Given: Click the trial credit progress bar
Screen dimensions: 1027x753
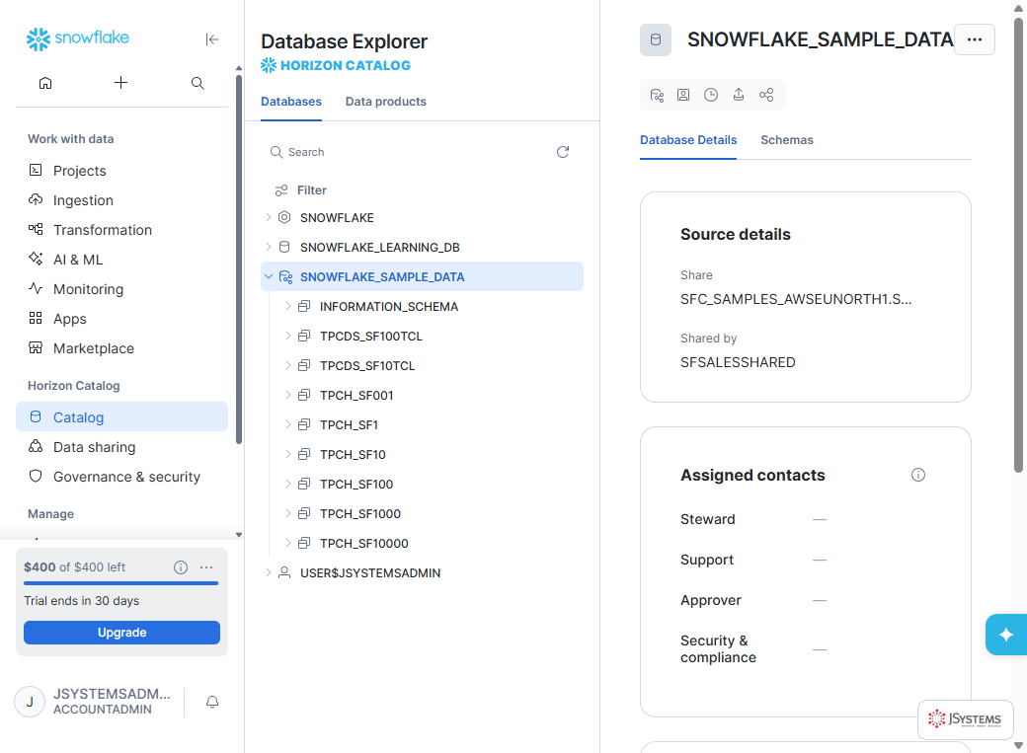Looking at the screenshot, I should pos(121,582).
